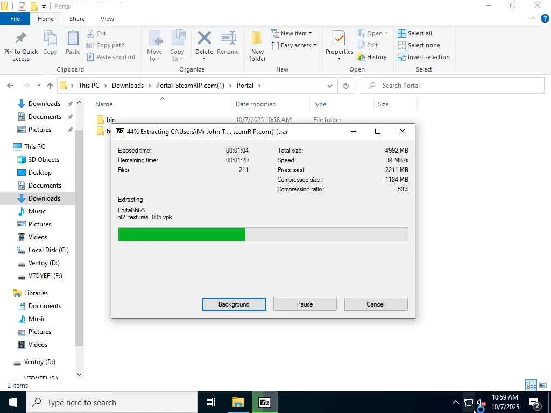Click Select none in ribbon

419,45
